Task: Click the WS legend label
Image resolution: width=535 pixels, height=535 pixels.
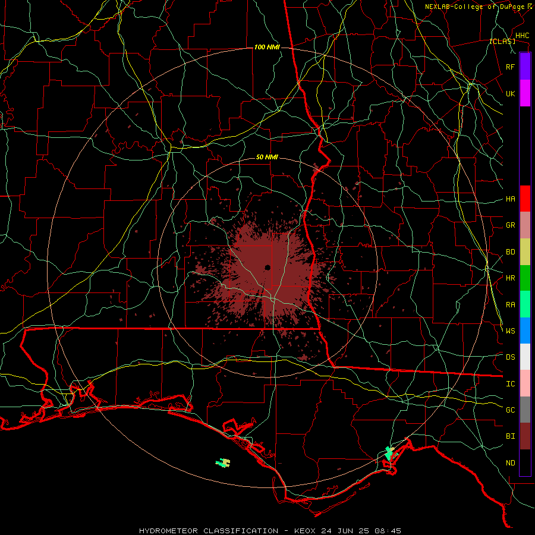Action: click(510, 331)
